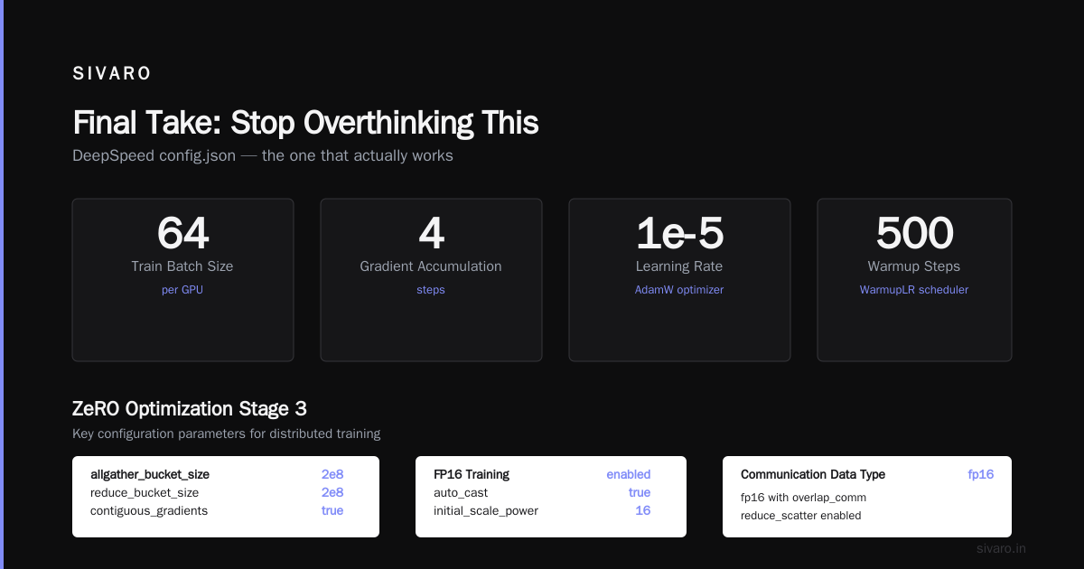Viewport: 1084px width, 569px height.
Task: Select the Warmup Steps 500 card
Action: 914,280
